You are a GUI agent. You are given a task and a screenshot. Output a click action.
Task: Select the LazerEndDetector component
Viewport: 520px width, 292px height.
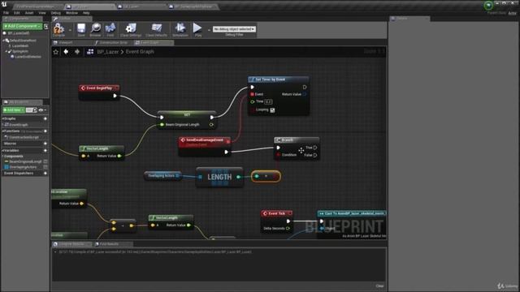point(28,57)
